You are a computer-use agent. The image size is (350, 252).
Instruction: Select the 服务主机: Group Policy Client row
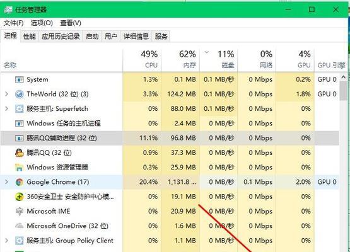(170, 241)
